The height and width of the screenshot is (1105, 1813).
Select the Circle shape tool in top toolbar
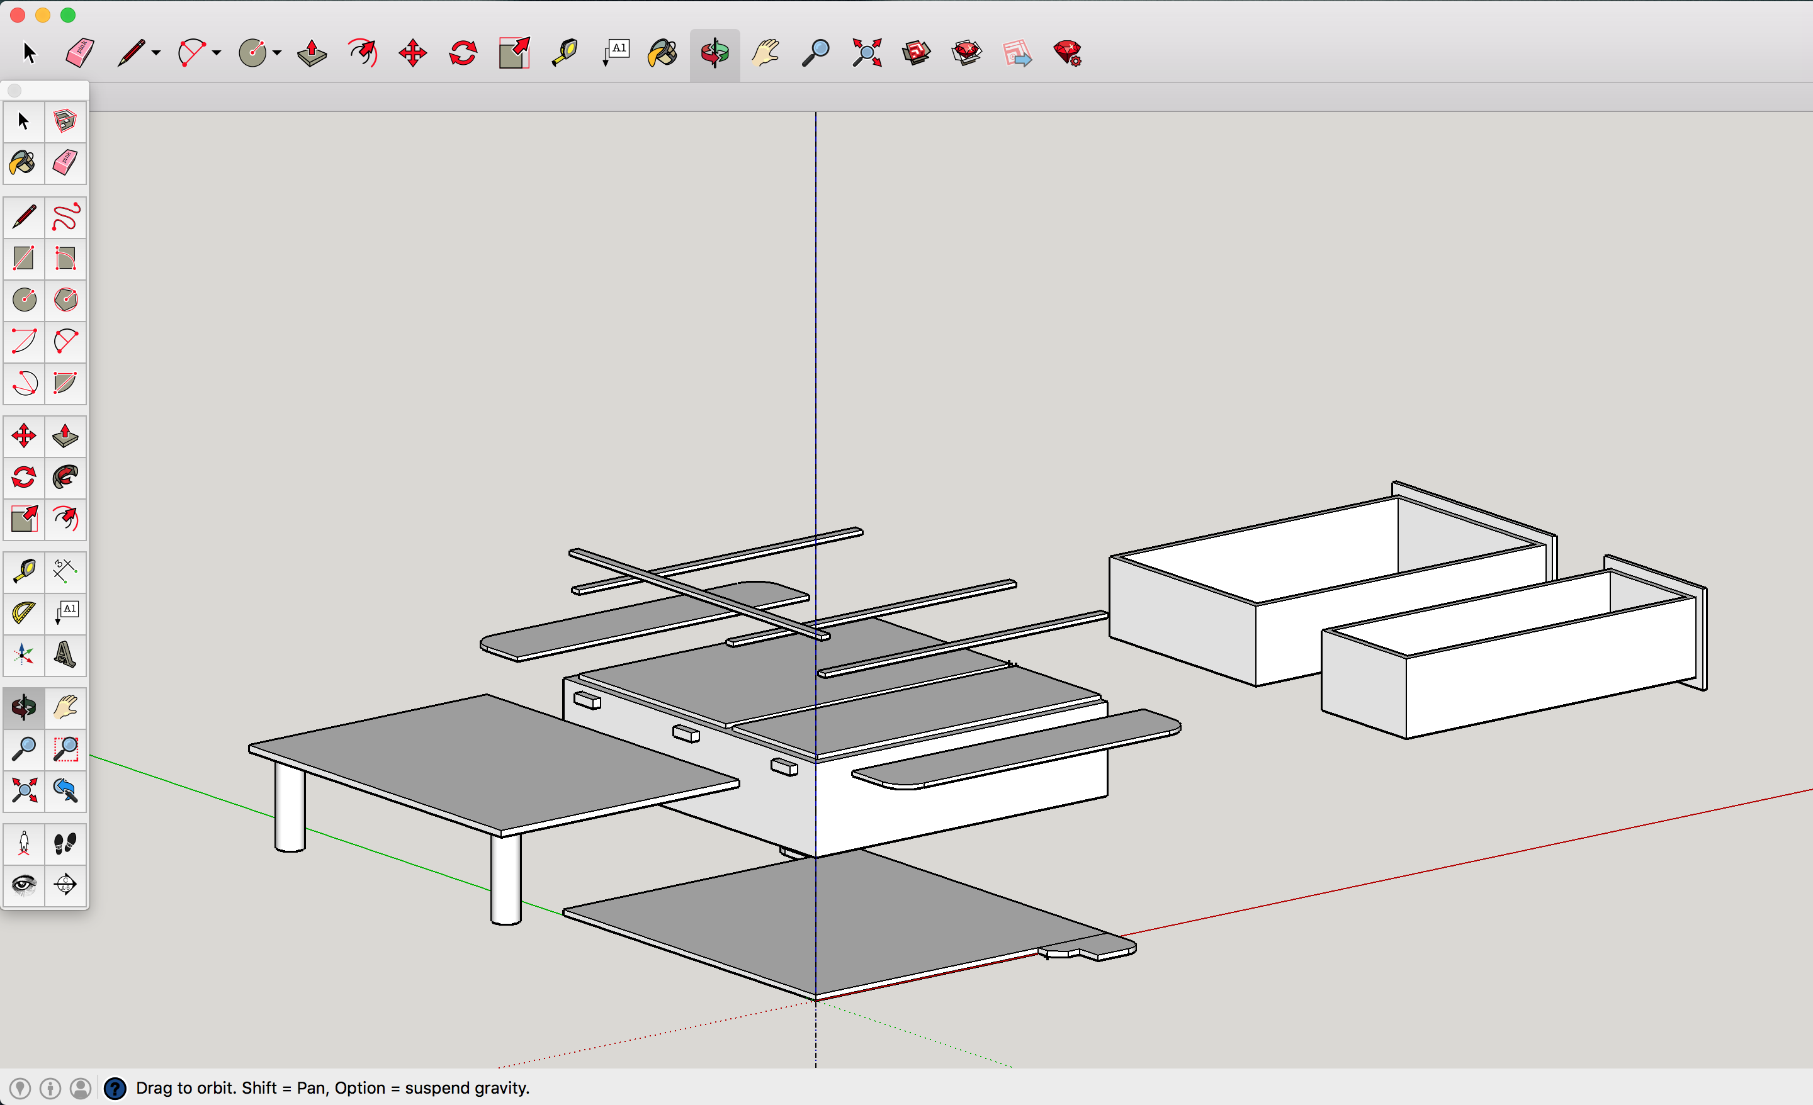[252, 53]
